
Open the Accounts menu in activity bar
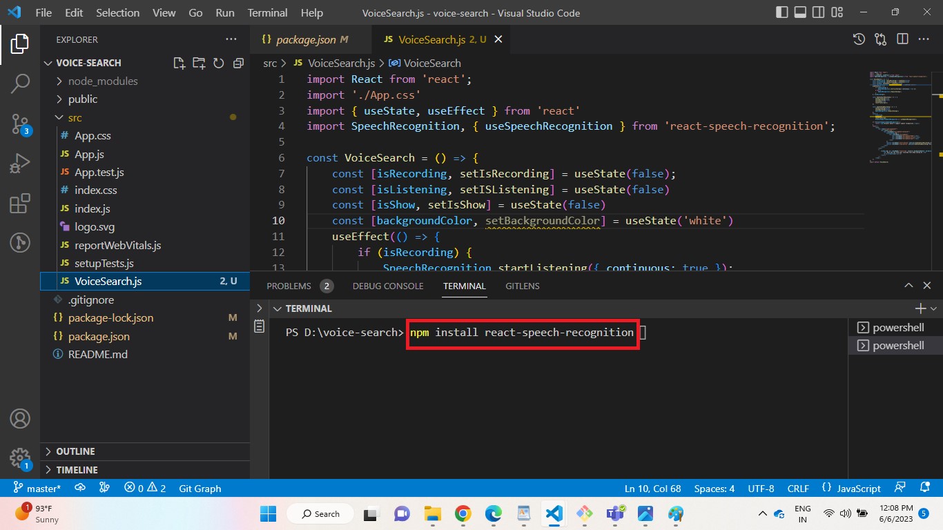click(x=20, y=418)
